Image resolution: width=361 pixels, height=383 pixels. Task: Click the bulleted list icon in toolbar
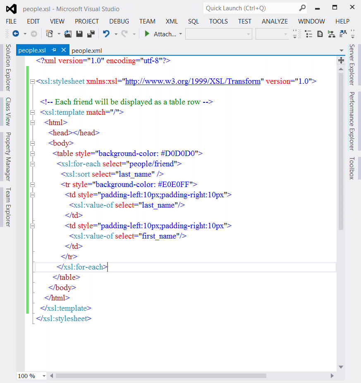tap(308, 34)
